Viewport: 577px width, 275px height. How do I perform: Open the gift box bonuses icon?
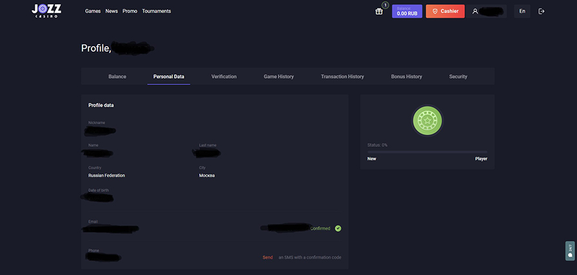(x=379, y=11)
